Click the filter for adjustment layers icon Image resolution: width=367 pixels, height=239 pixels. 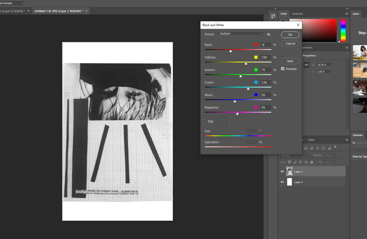[311, 148]
